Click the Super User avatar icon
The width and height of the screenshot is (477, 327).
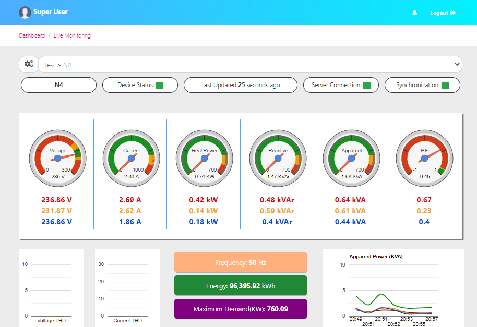25,13
